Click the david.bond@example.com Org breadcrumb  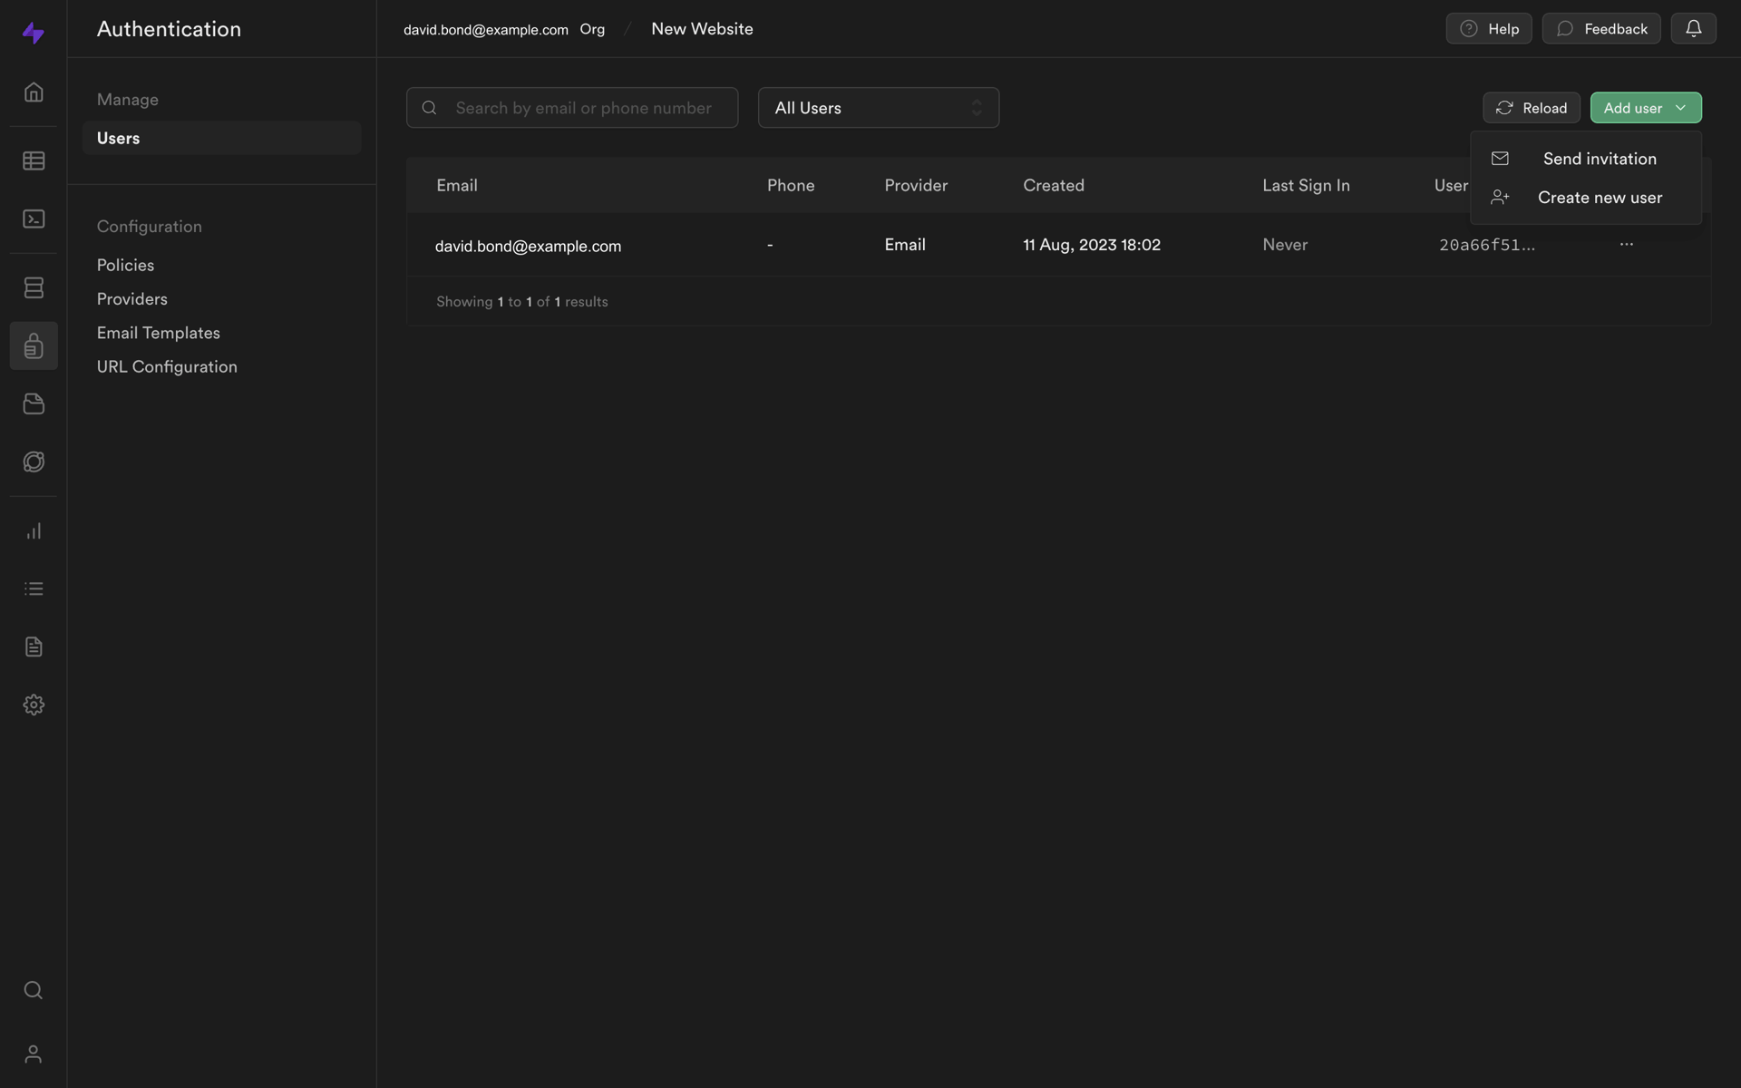click(x=504, y=29)
